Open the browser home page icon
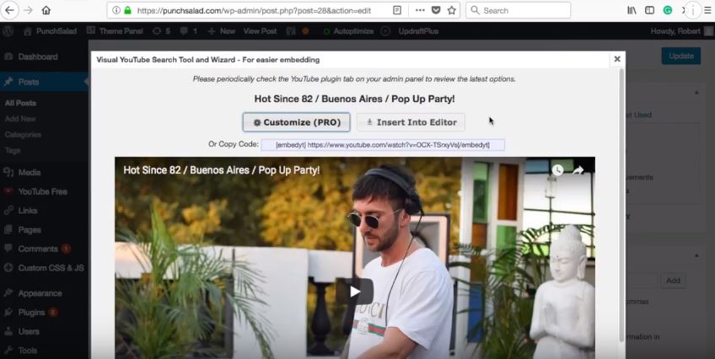 (x=46, y=10)
